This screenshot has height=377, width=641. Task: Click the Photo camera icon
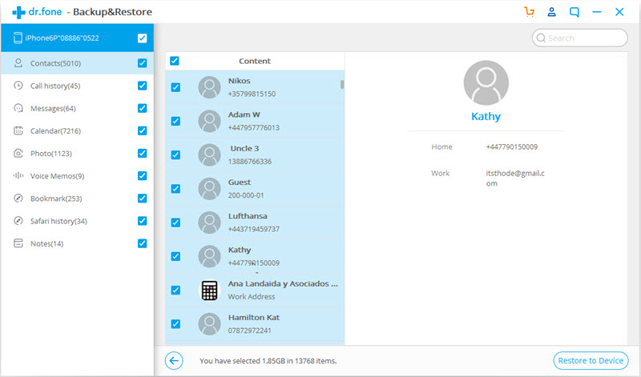coord(18,153)
